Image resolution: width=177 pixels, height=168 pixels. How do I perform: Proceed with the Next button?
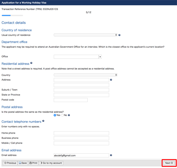tap(169, 163)
